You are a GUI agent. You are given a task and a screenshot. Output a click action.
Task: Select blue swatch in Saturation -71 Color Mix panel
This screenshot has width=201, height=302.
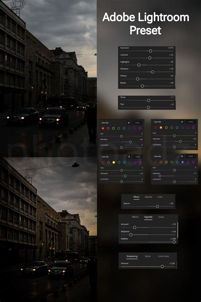pyautogui.click(x=182, y=162)
